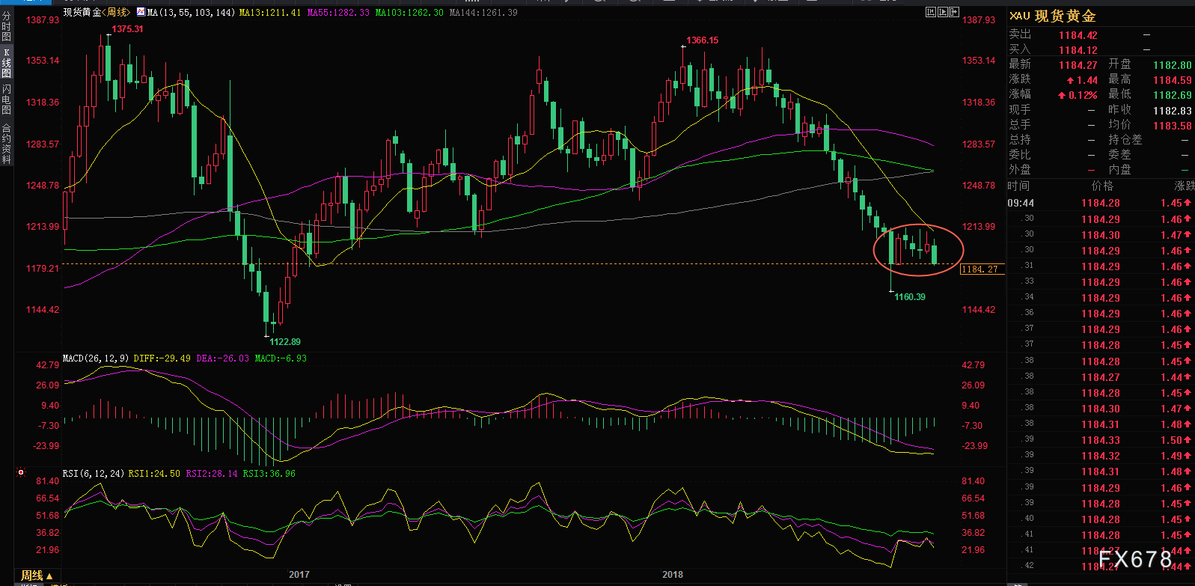The height and width of the screenshot is (586, 1195).
Task: Click the 1353.14 label on the left price axis
Action: click(43, 61)
